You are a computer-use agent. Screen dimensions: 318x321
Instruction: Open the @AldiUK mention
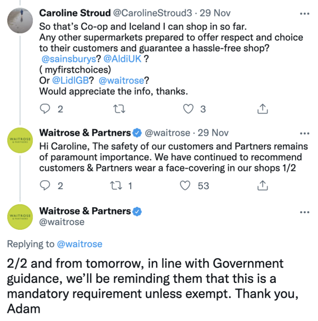point(122,59)
